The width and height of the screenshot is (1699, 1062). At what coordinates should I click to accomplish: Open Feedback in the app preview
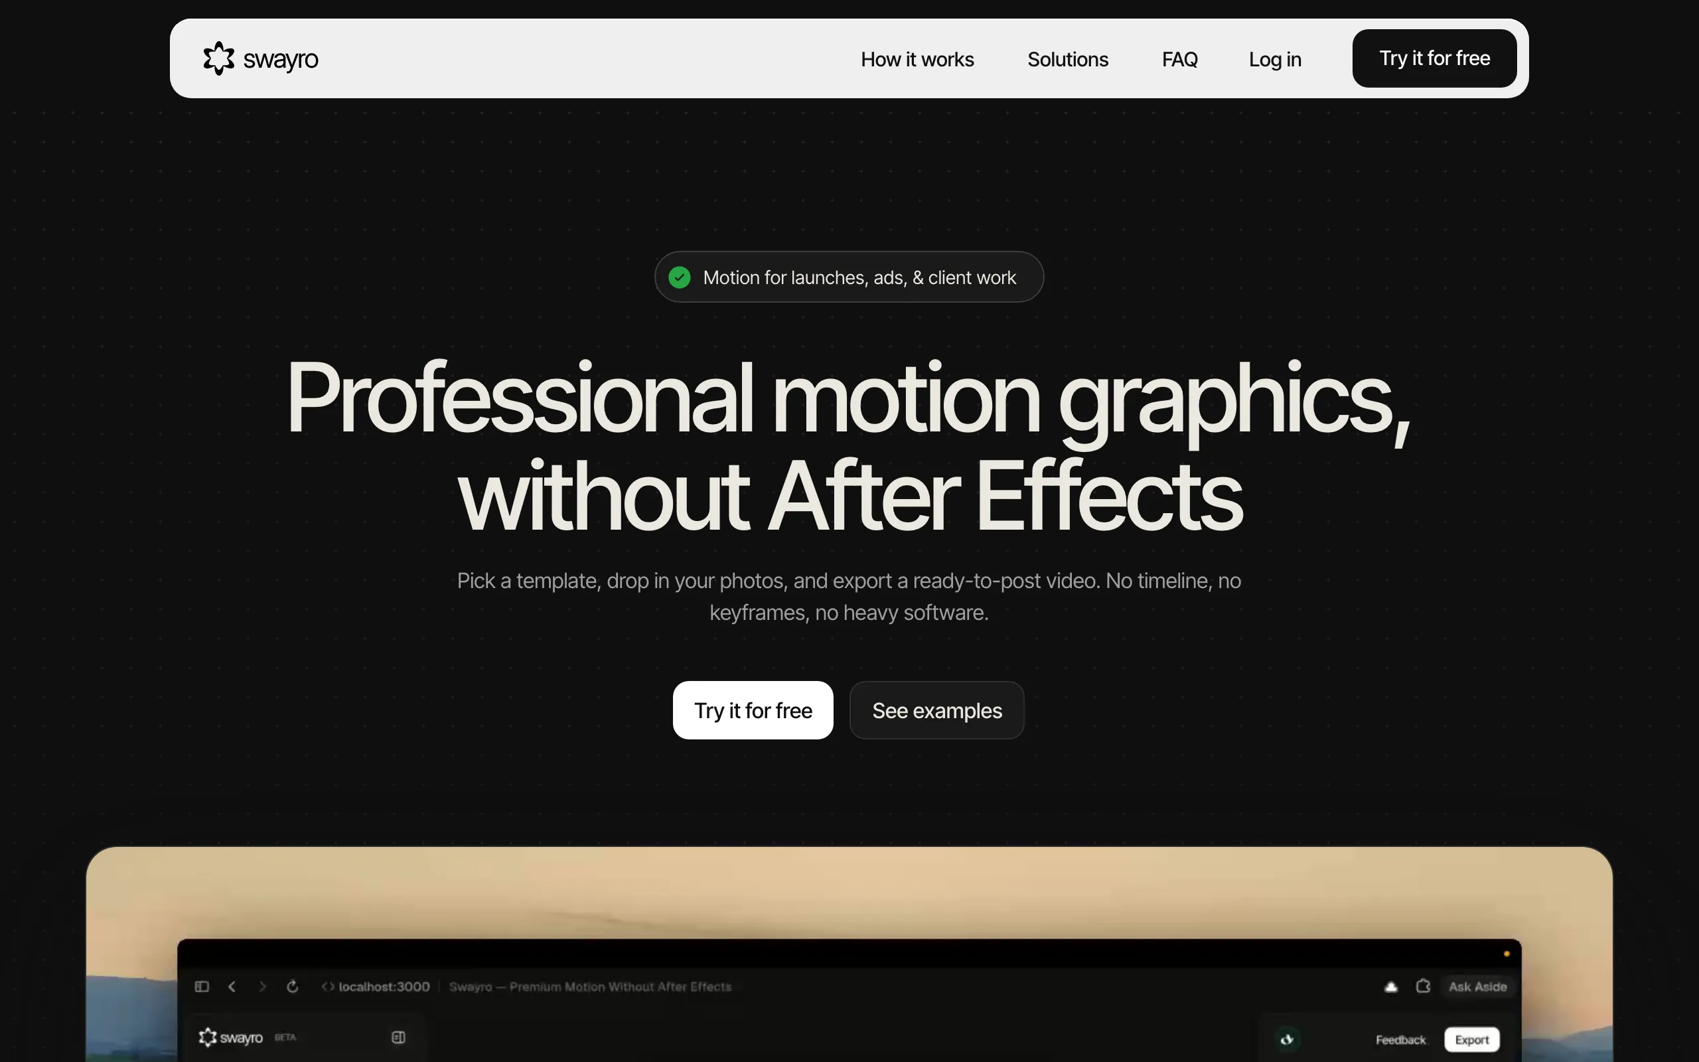coord(1400,1039)
